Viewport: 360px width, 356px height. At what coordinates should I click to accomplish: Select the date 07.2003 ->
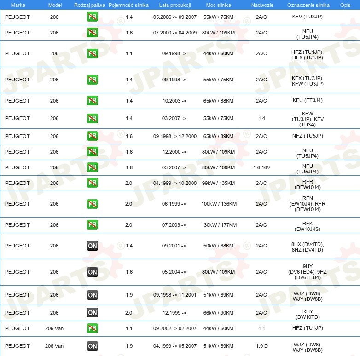(x=174, y=225)
